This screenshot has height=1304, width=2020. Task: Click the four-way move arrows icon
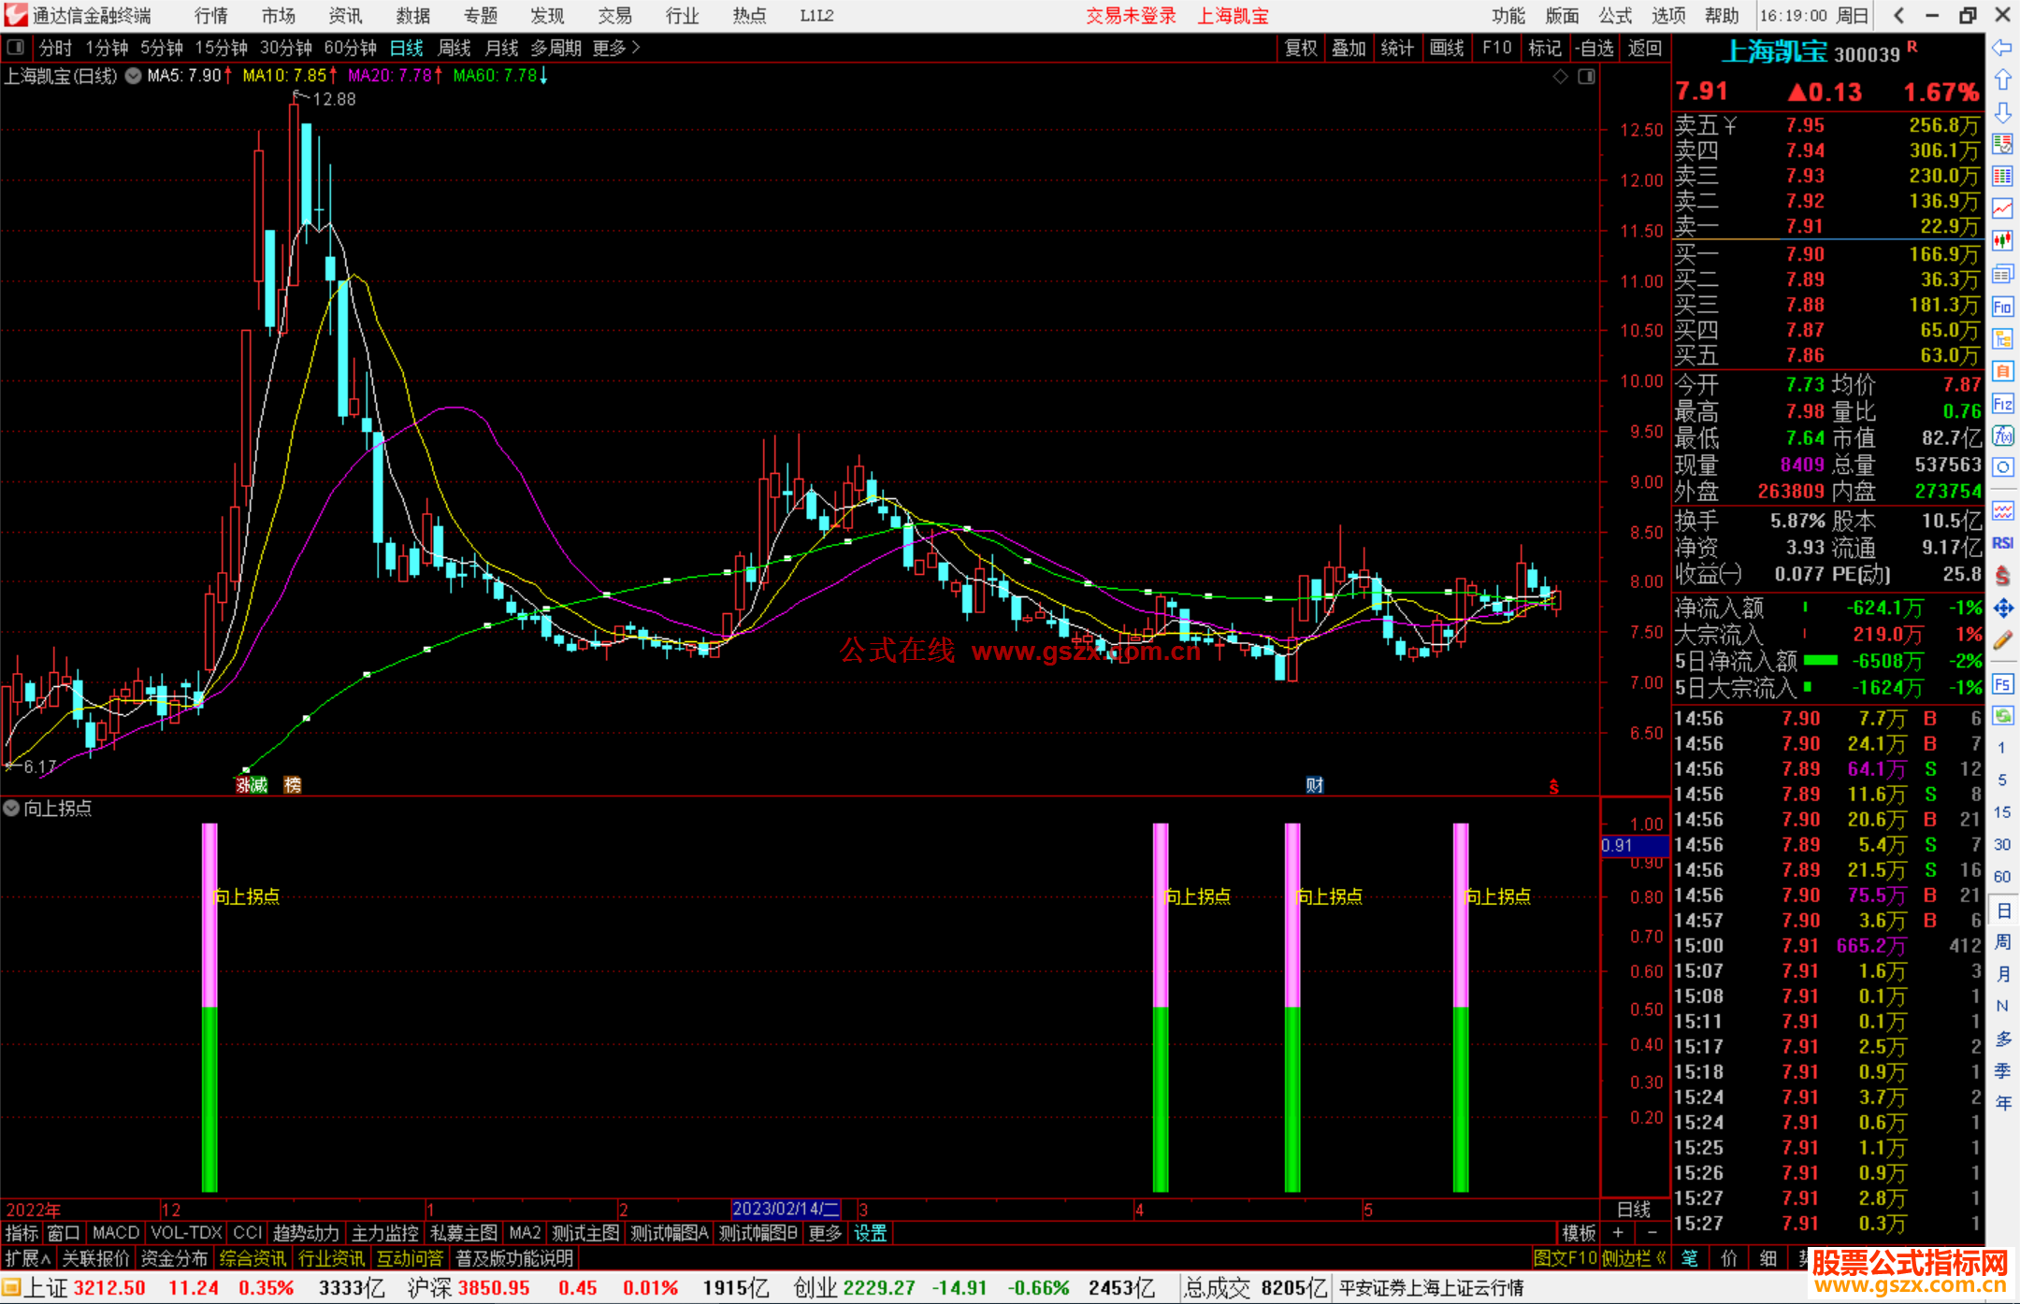tap(2002, 609)
